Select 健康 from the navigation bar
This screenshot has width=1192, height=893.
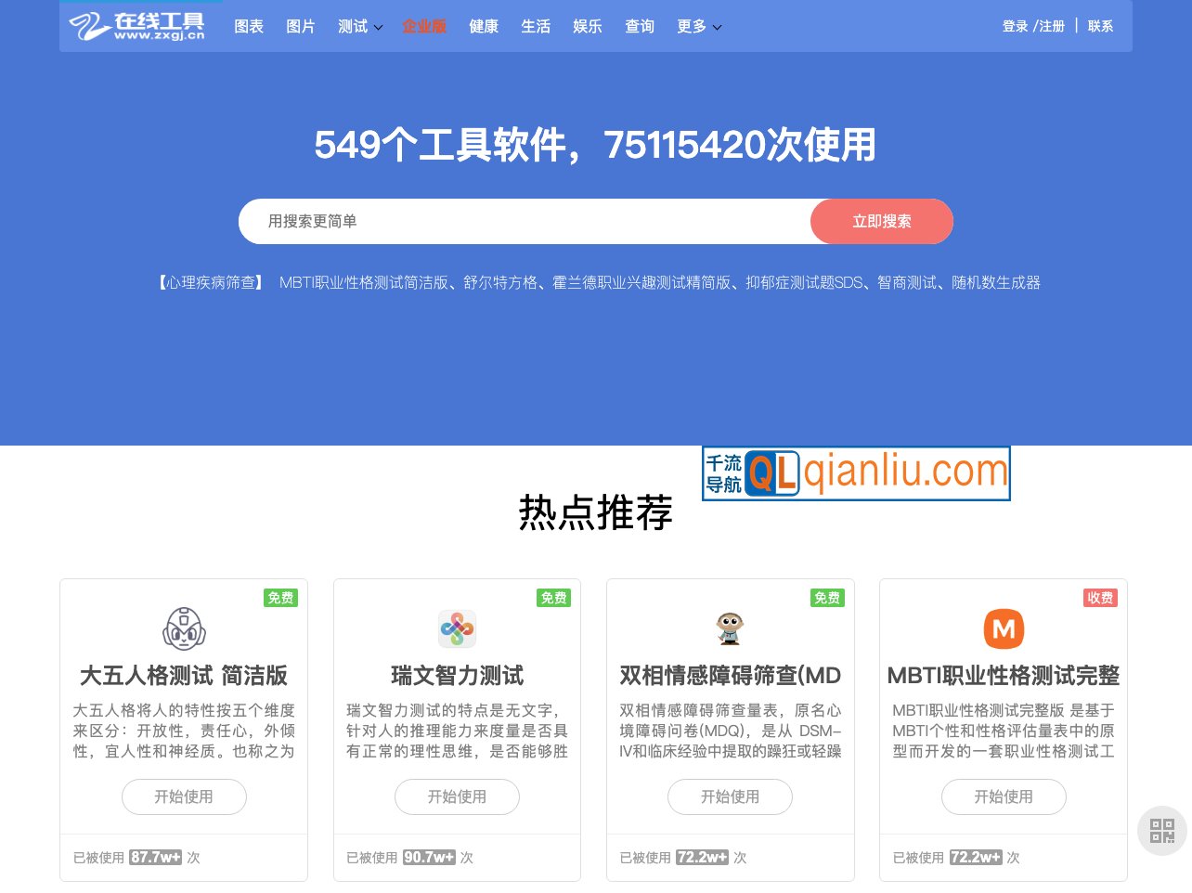click(x=484, y=26)
